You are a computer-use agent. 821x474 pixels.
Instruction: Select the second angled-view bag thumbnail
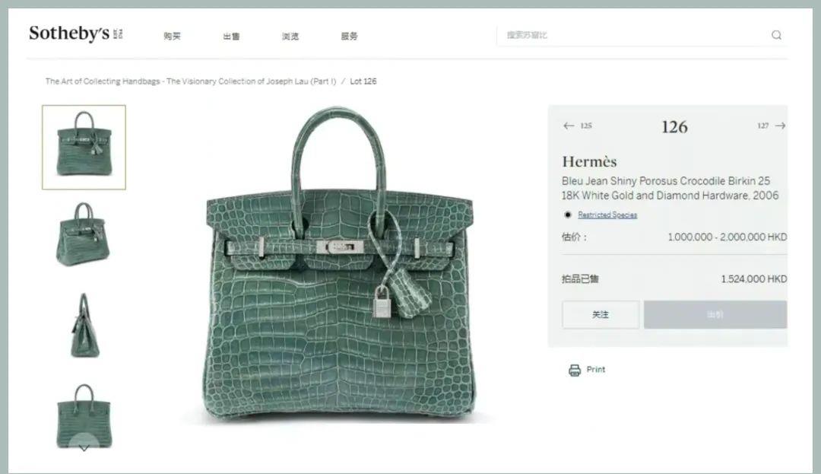[84, 234]
